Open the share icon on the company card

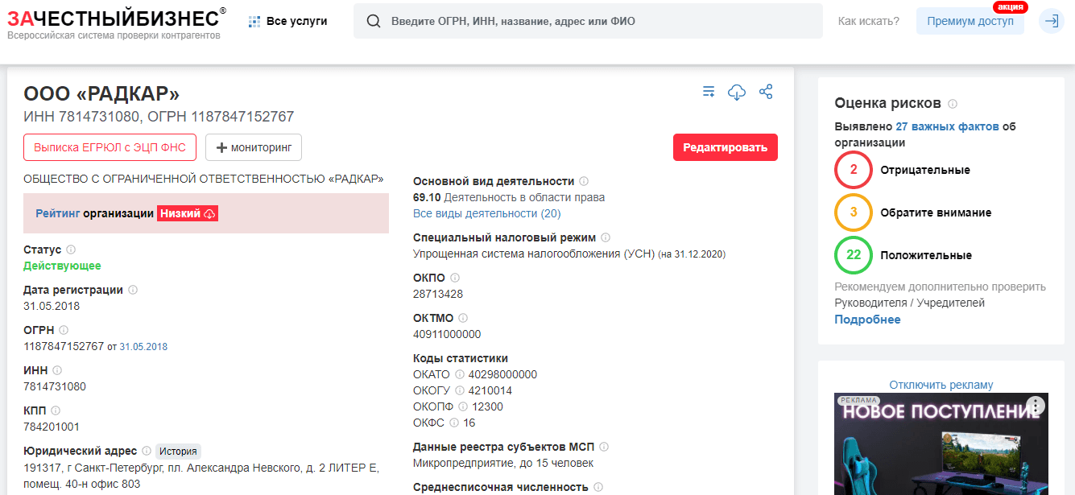click(766, 92)
